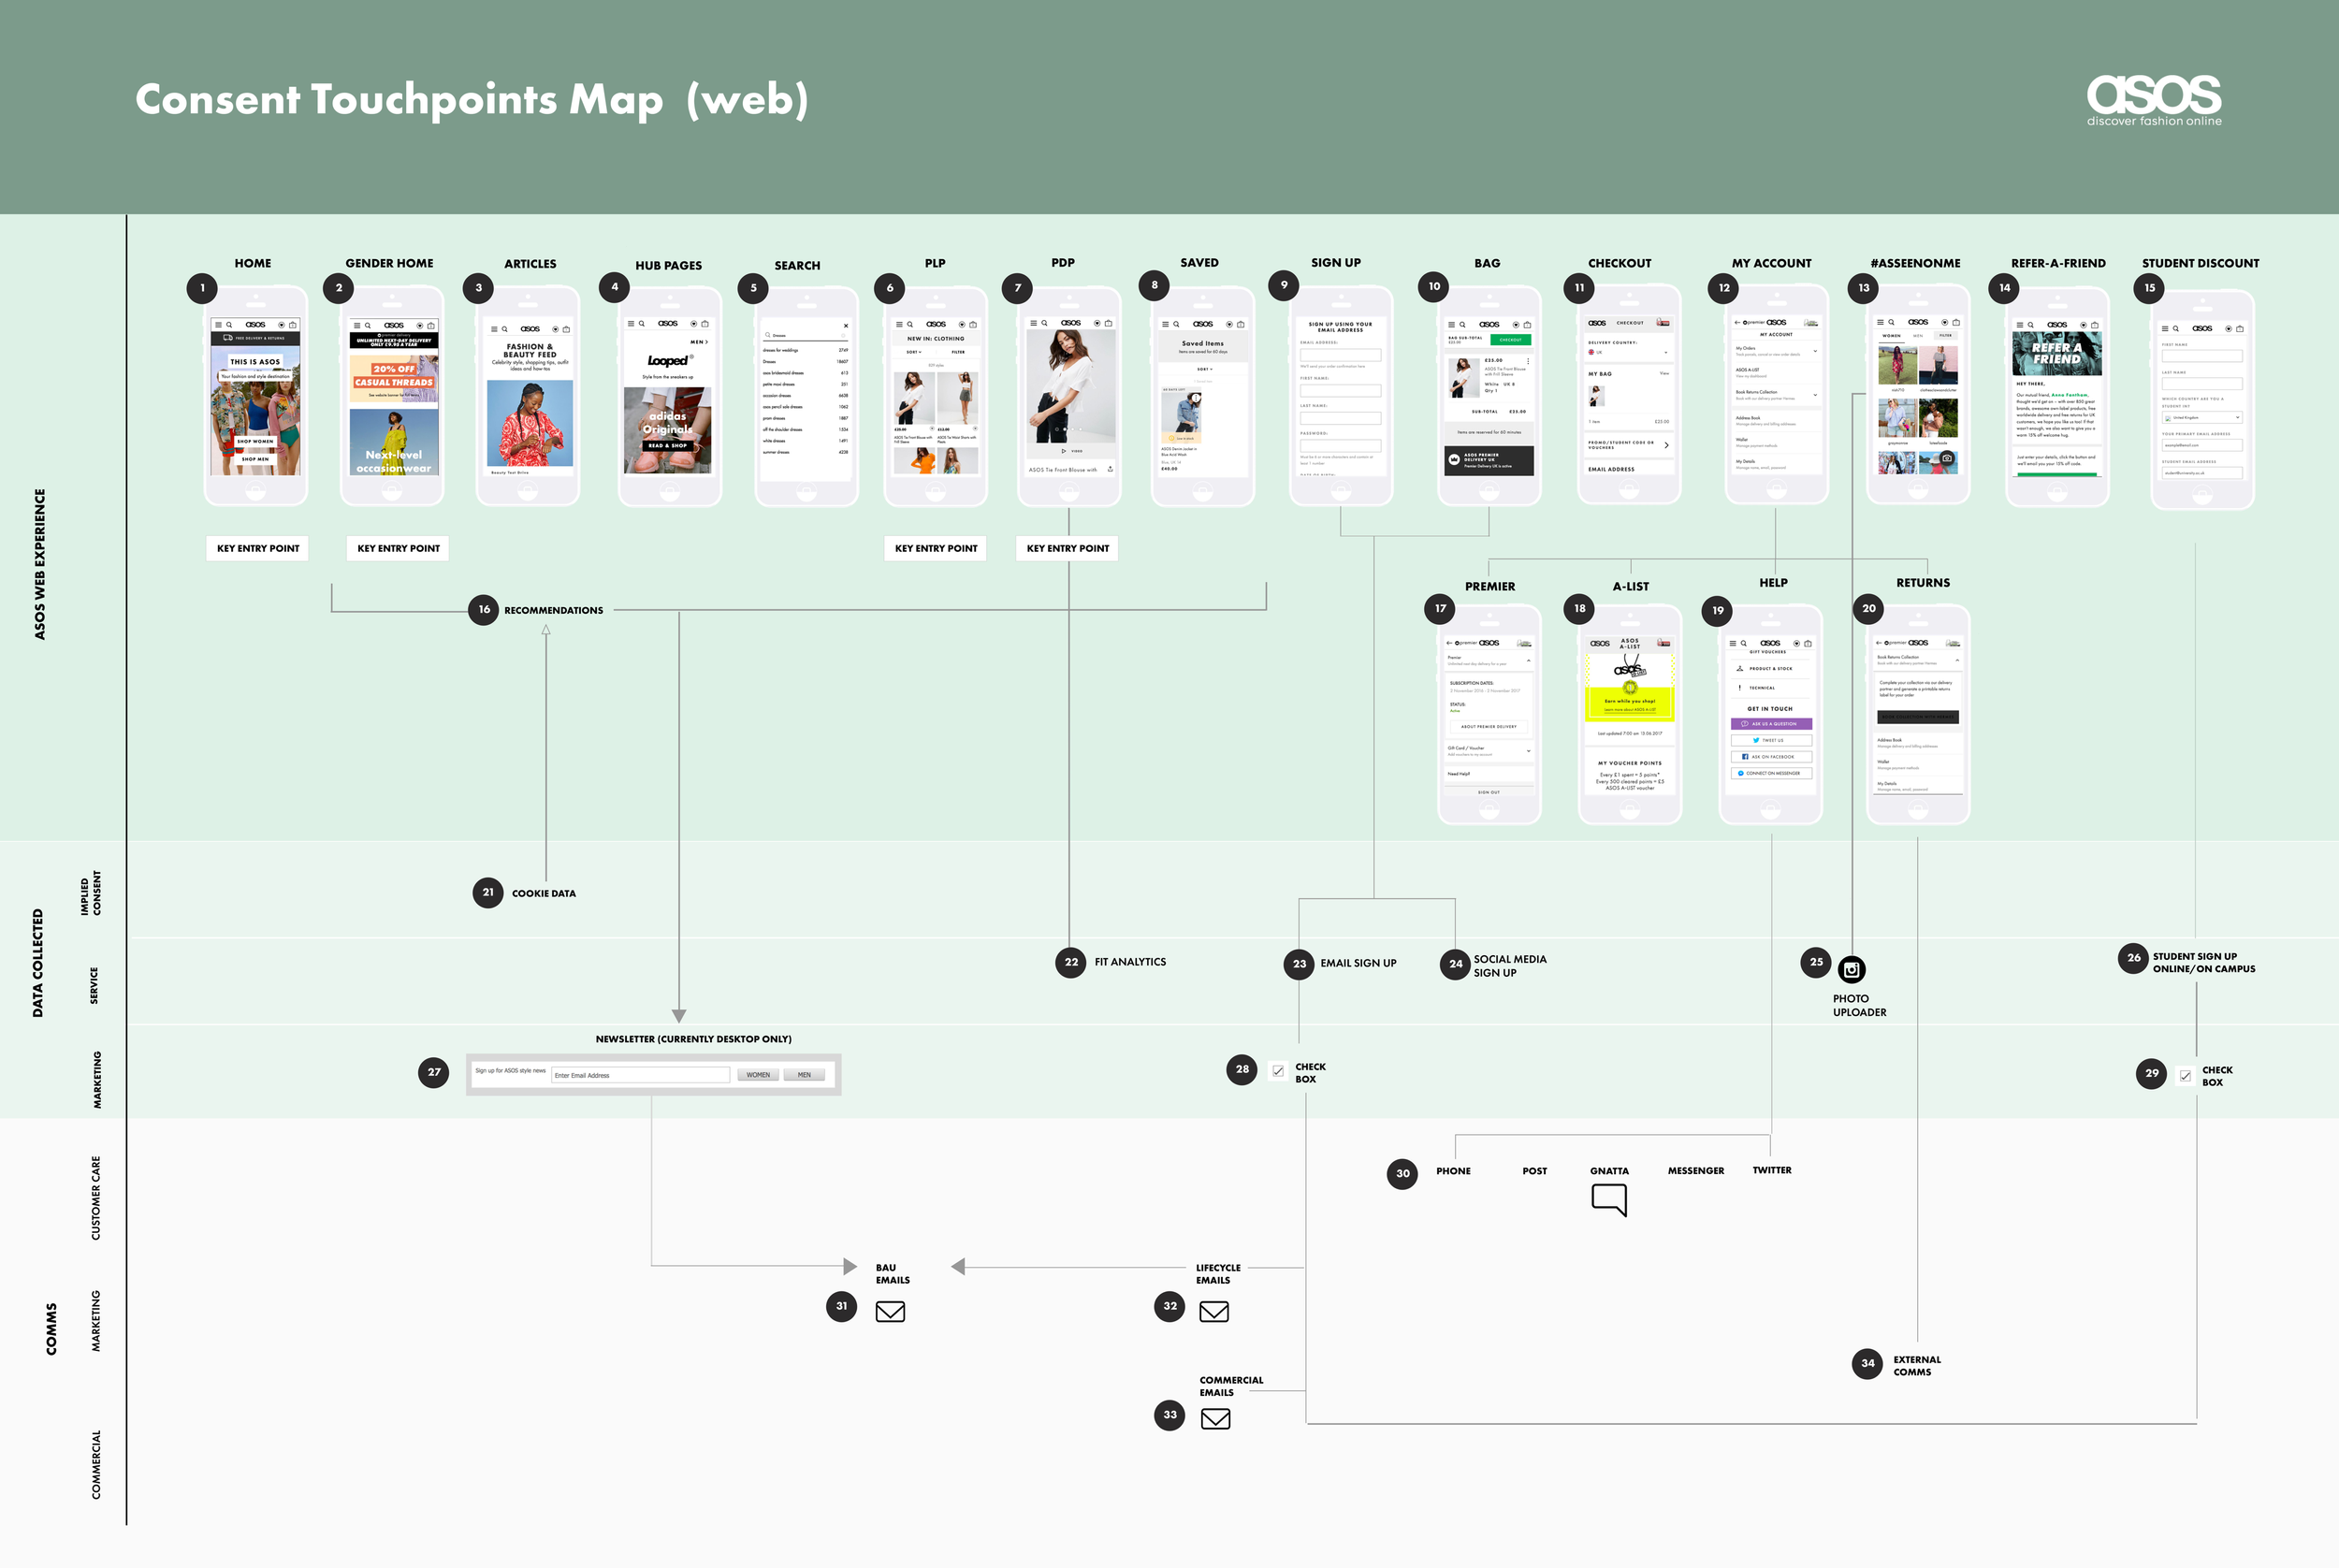Click Key Entry Point label under PDP
The image size is (2339, 1568).
coord(1068,548)
